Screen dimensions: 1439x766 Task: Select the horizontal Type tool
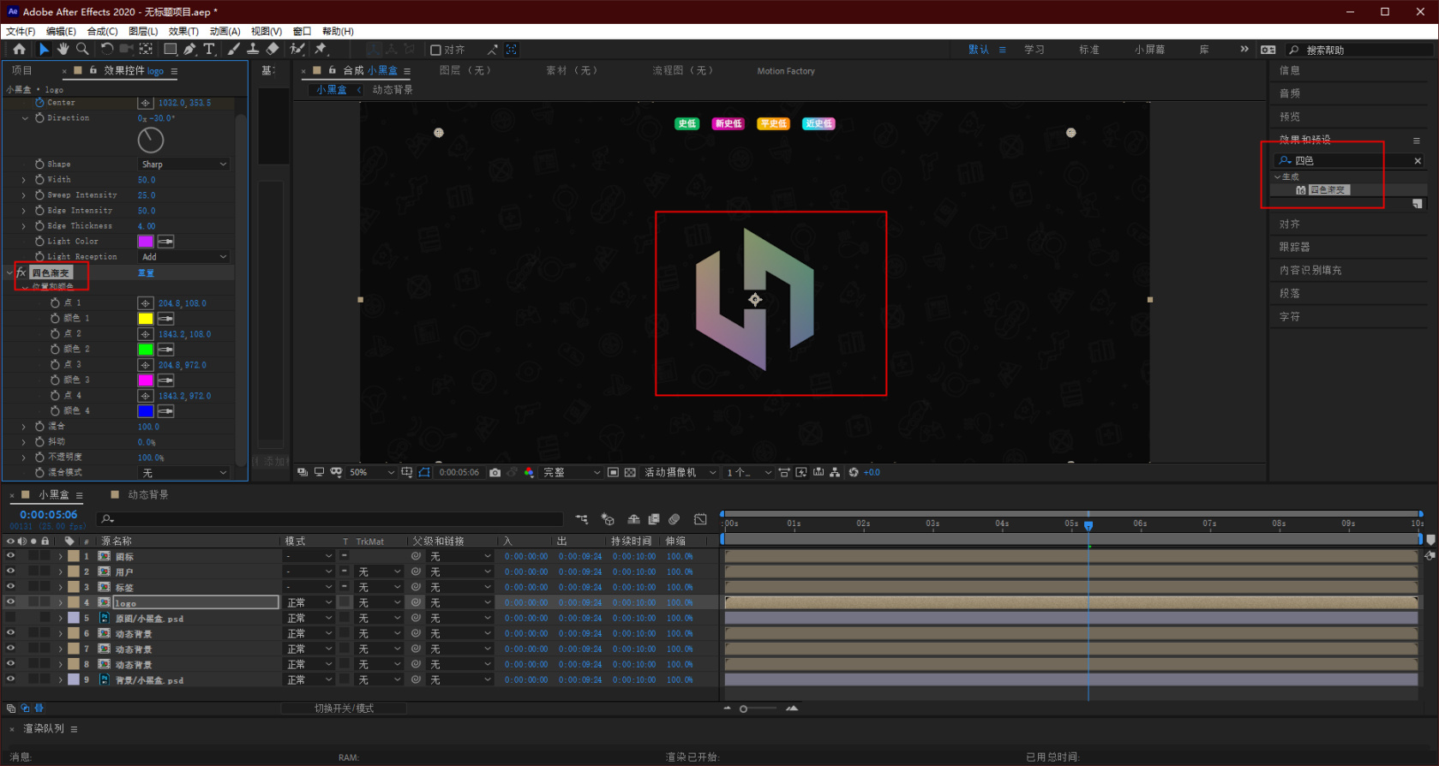209,50
